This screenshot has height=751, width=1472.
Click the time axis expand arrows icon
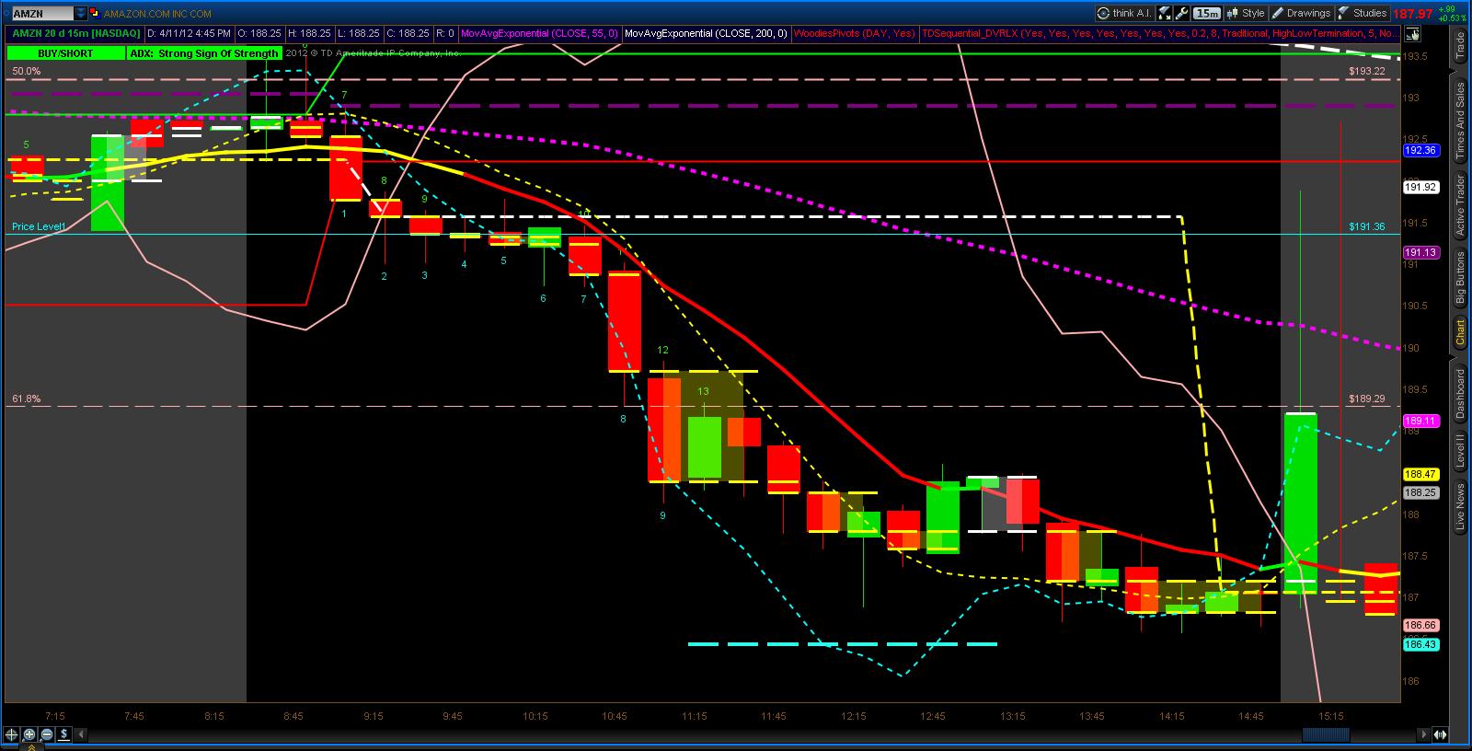(x=1442, y=734)
